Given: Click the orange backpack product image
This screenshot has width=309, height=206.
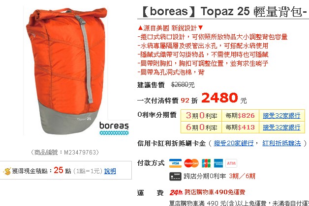Looking at the screenshot, I should click(x=66, y=71).
